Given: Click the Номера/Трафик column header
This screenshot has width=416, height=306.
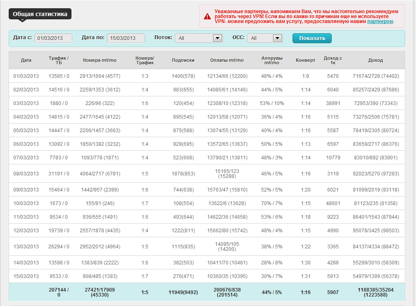Looking at the screenshot, I should point(145,60).
